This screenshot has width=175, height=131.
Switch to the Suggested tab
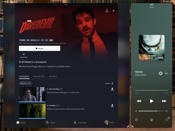click(x=39, y=76)
